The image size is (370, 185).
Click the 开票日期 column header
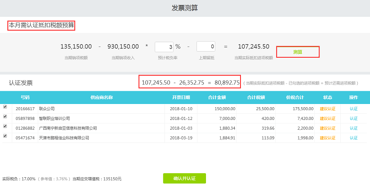click(x=181, y=97)
